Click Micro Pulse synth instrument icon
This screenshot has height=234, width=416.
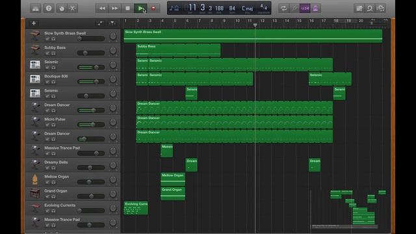[35, 122]
